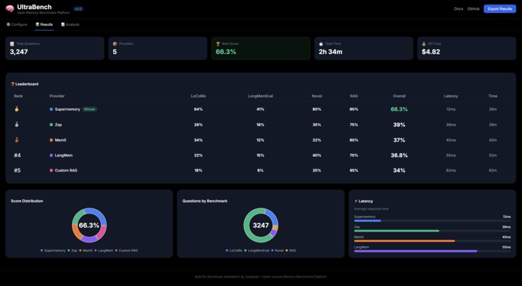The width and height of the screenshot is (522, 286).
Task: Click the Total Questions card icon
Action: [12, 44]
